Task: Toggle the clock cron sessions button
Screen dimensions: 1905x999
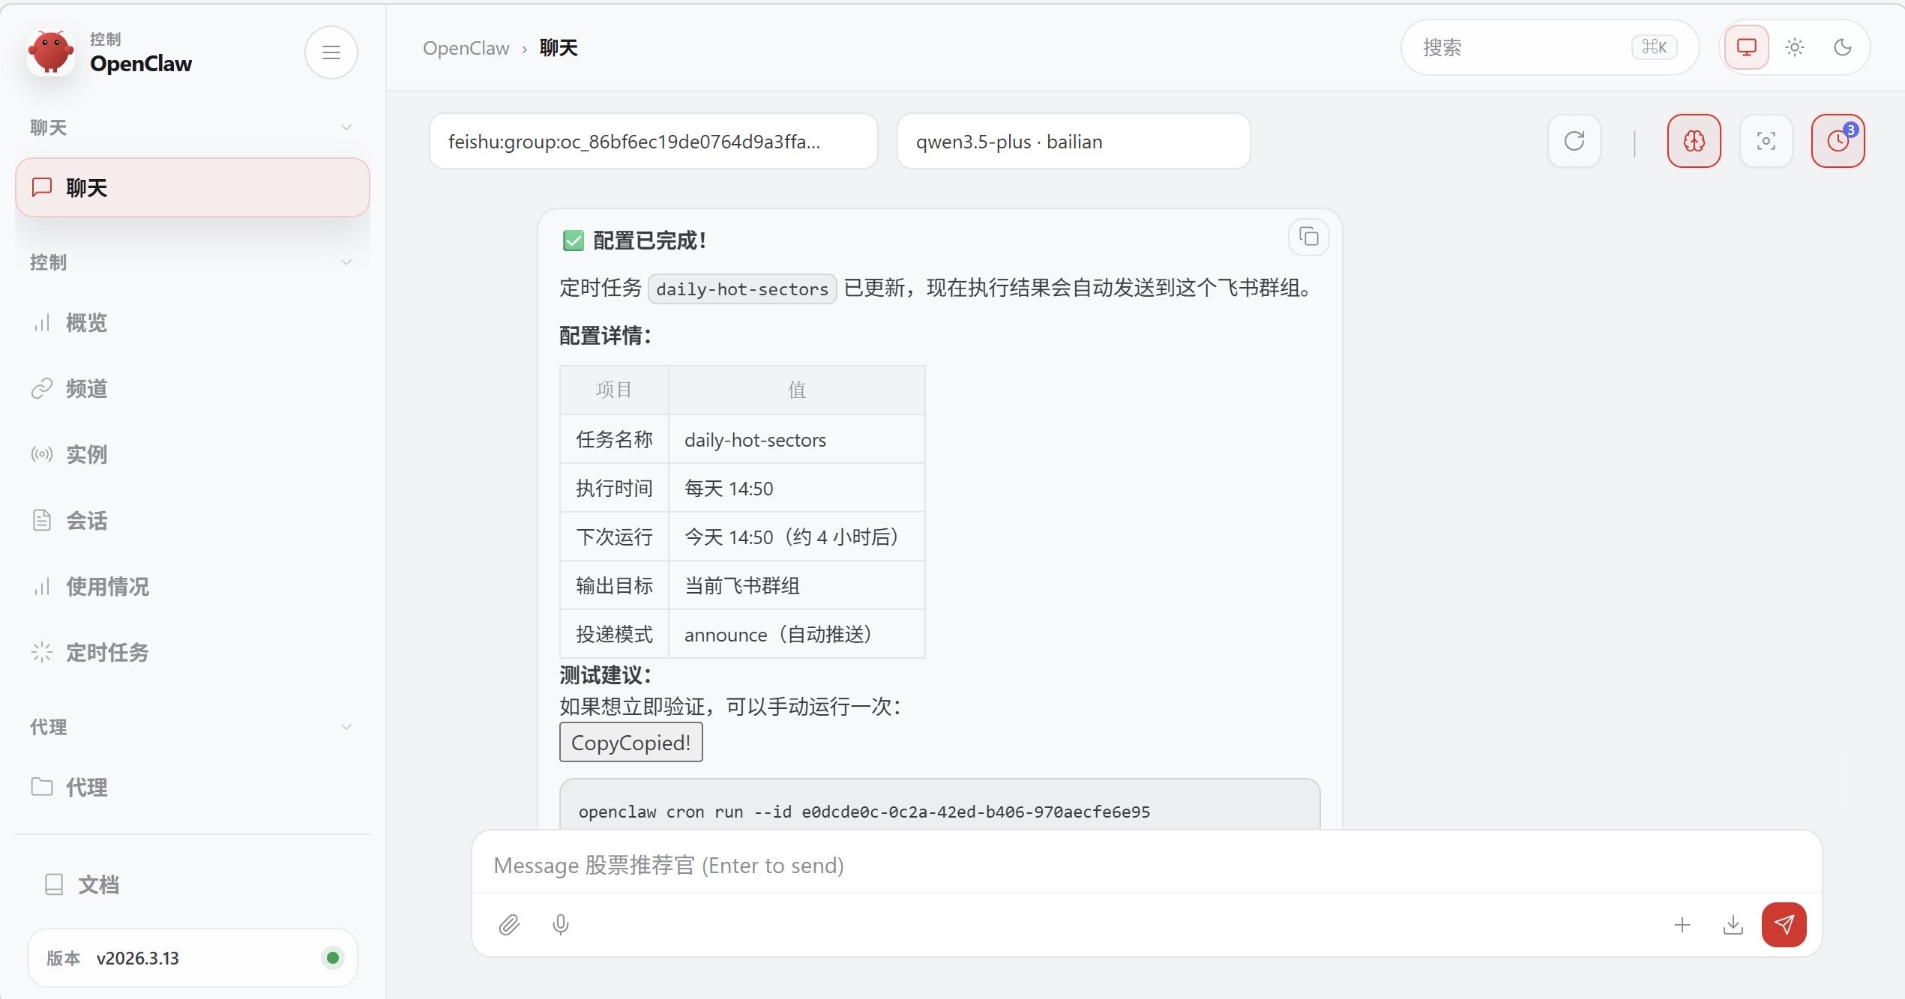Action: click(x=1838, y=141)
